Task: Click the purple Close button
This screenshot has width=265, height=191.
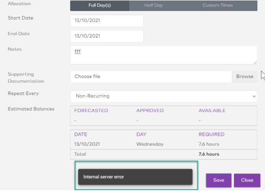Action: (x=247, y=180)
